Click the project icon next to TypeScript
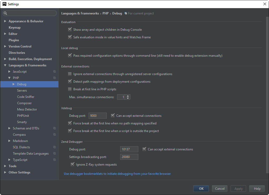 click(x=55, y=160)
